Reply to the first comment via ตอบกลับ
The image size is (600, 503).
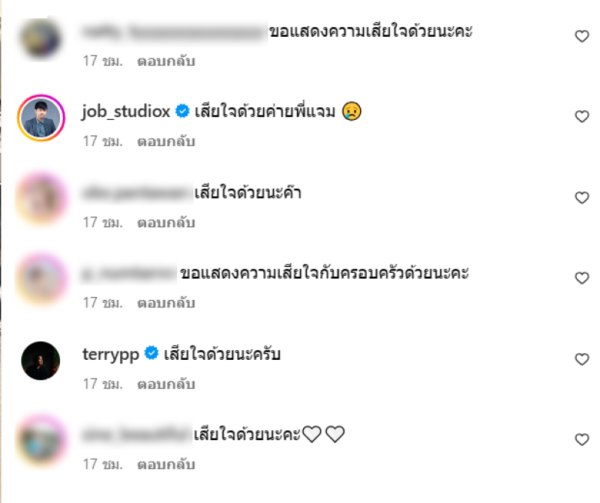tap(166, 61)
